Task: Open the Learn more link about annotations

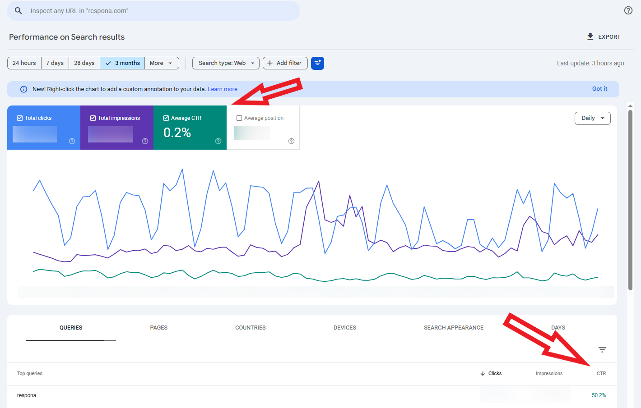Action: pyautogui.click(x=223, y=89)
